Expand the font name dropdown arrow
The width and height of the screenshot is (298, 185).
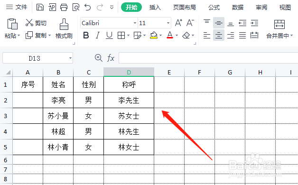135,23
